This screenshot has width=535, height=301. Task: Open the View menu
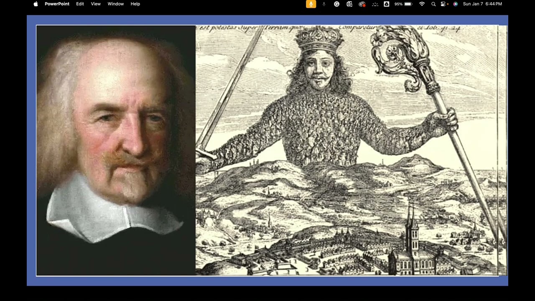click(96, 4)
